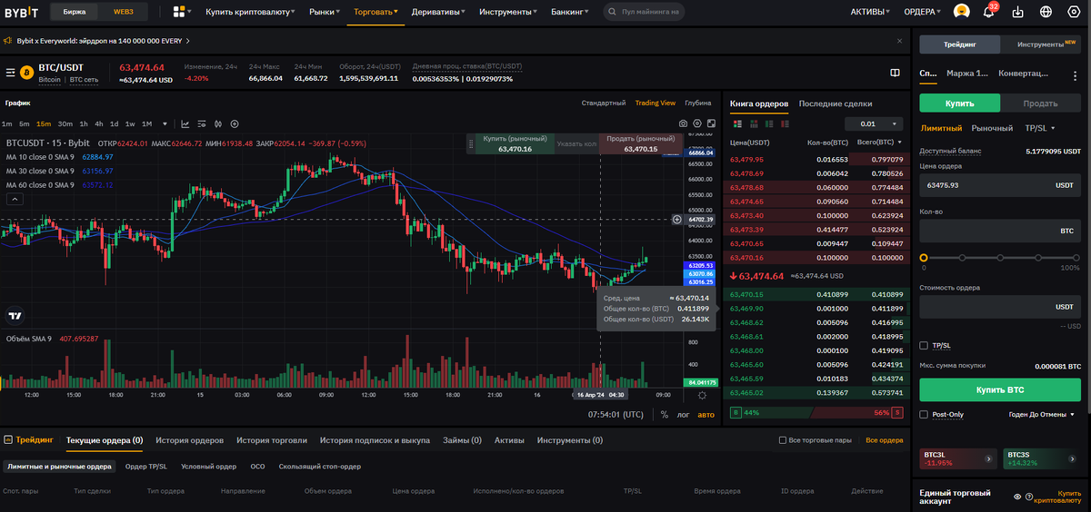1091x512 pixels.
Task: Click the Buy Cryptocurrency link in account panel
Action: point(1056,497)
